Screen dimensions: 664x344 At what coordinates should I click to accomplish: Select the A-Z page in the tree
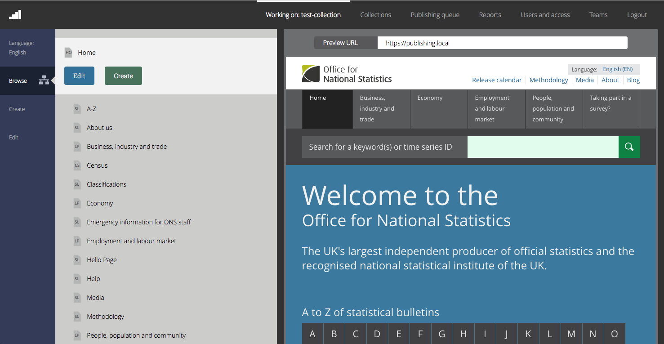tap(92, 109)
